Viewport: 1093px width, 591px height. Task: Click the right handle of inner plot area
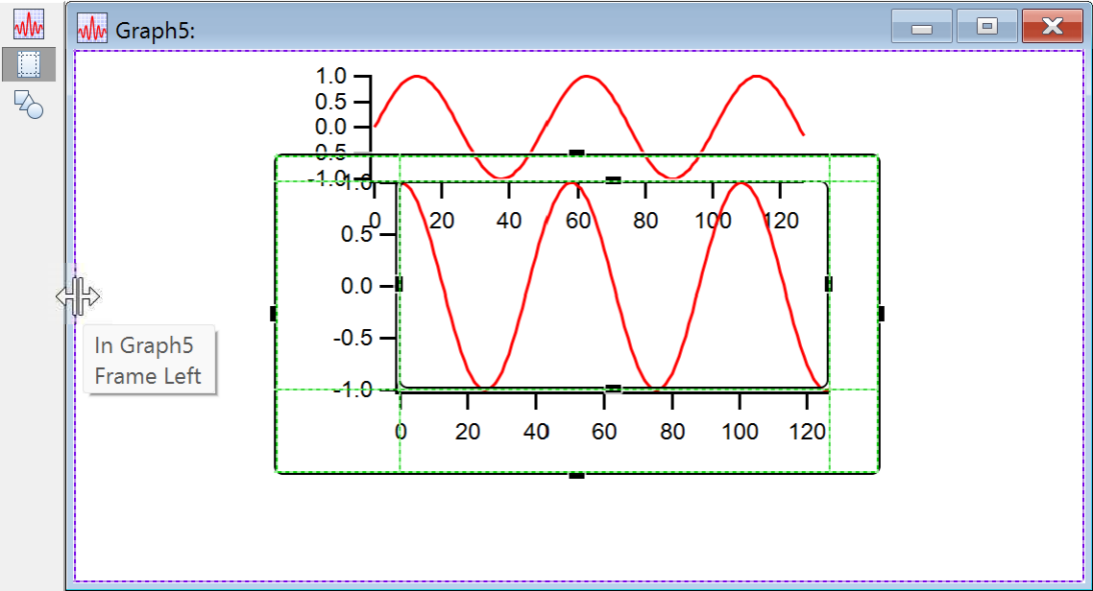pos(829,284)
